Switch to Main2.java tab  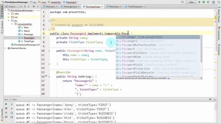click(114, 7)
